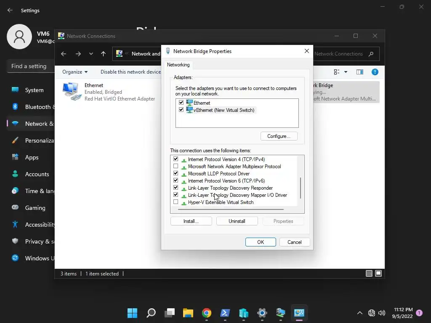431x323 pixels.
Task: Open Network & internet settings category
Action: coord(31,124)
